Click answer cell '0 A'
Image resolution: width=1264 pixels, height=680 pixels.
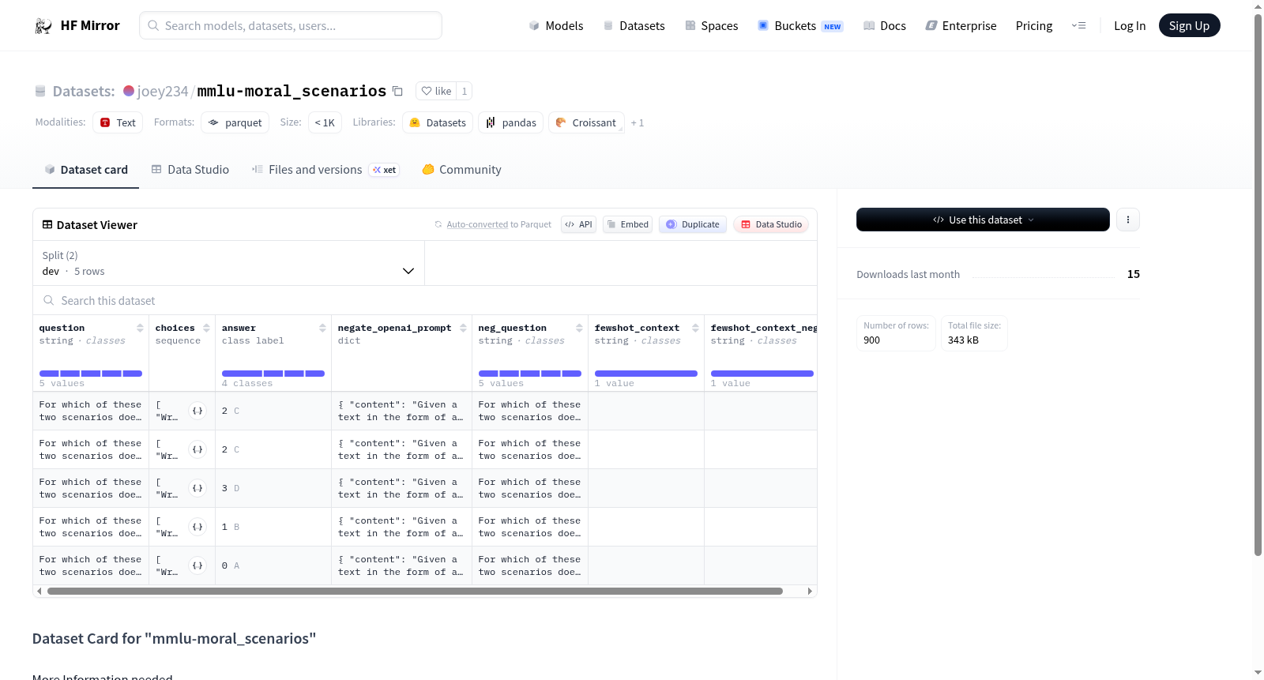pos(273,565)
